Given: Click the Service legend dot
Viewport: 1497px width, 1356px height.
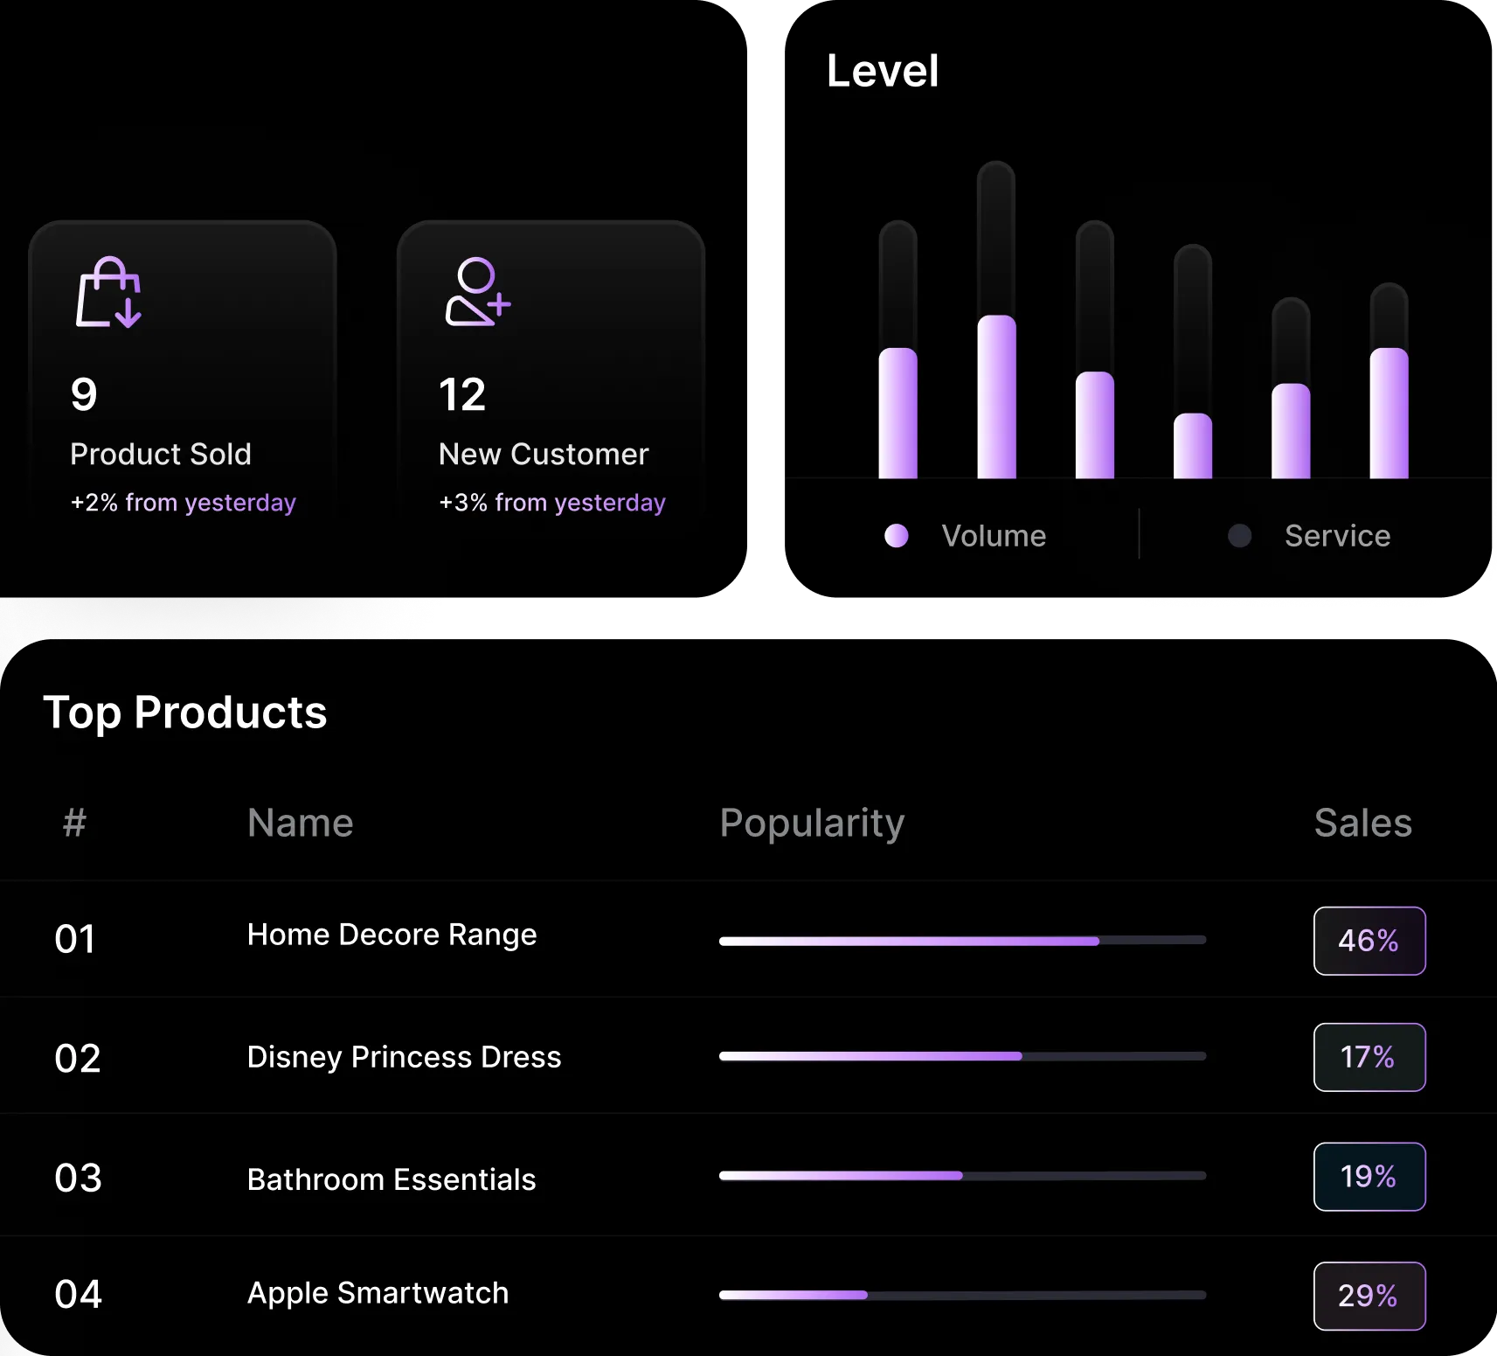Looking at the screenshot, I should point(1239,536).
